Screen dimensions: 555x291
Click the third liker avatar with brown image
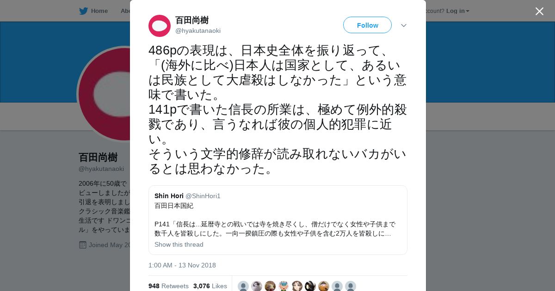270,286
